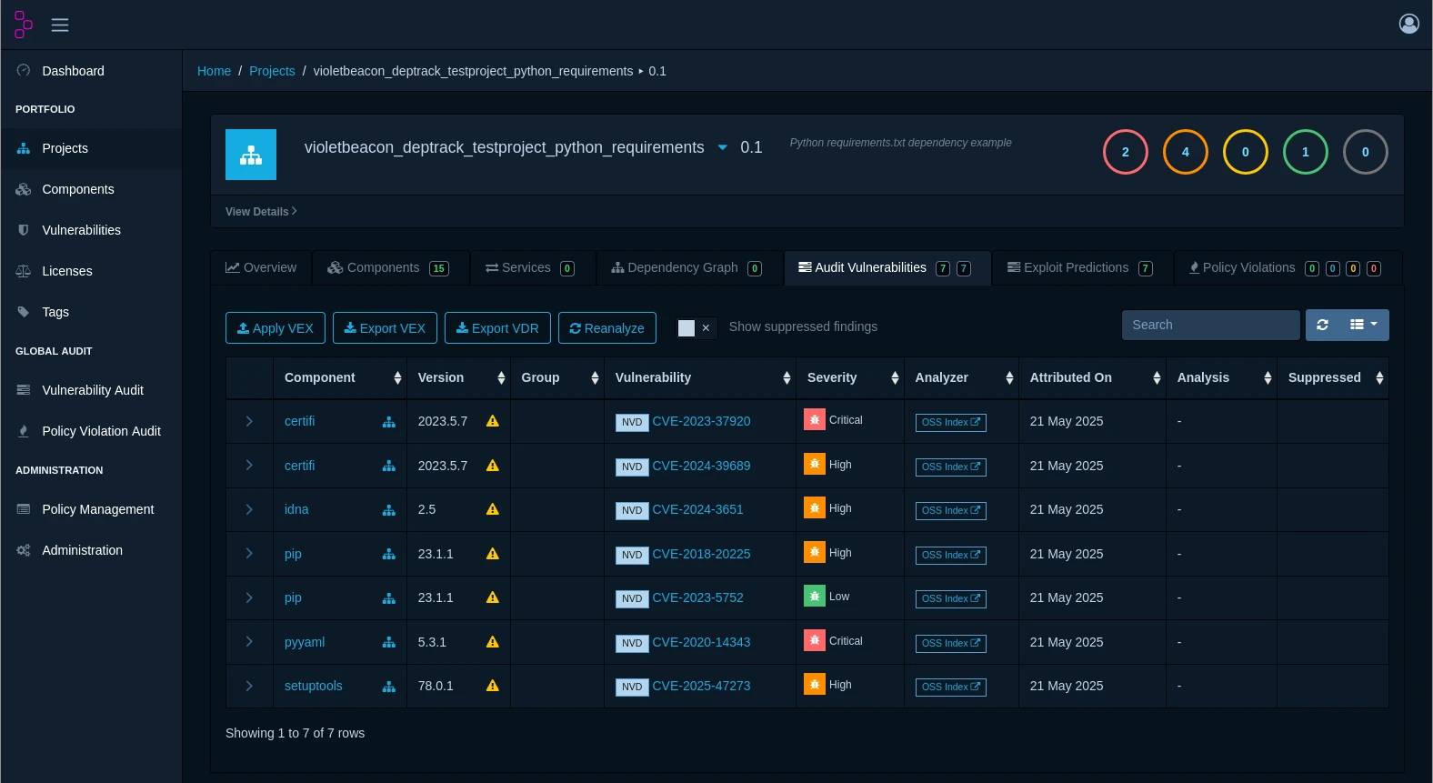Click the Export VEX button
This screenshot has height=783, width=1433.
tap(385, 328)
